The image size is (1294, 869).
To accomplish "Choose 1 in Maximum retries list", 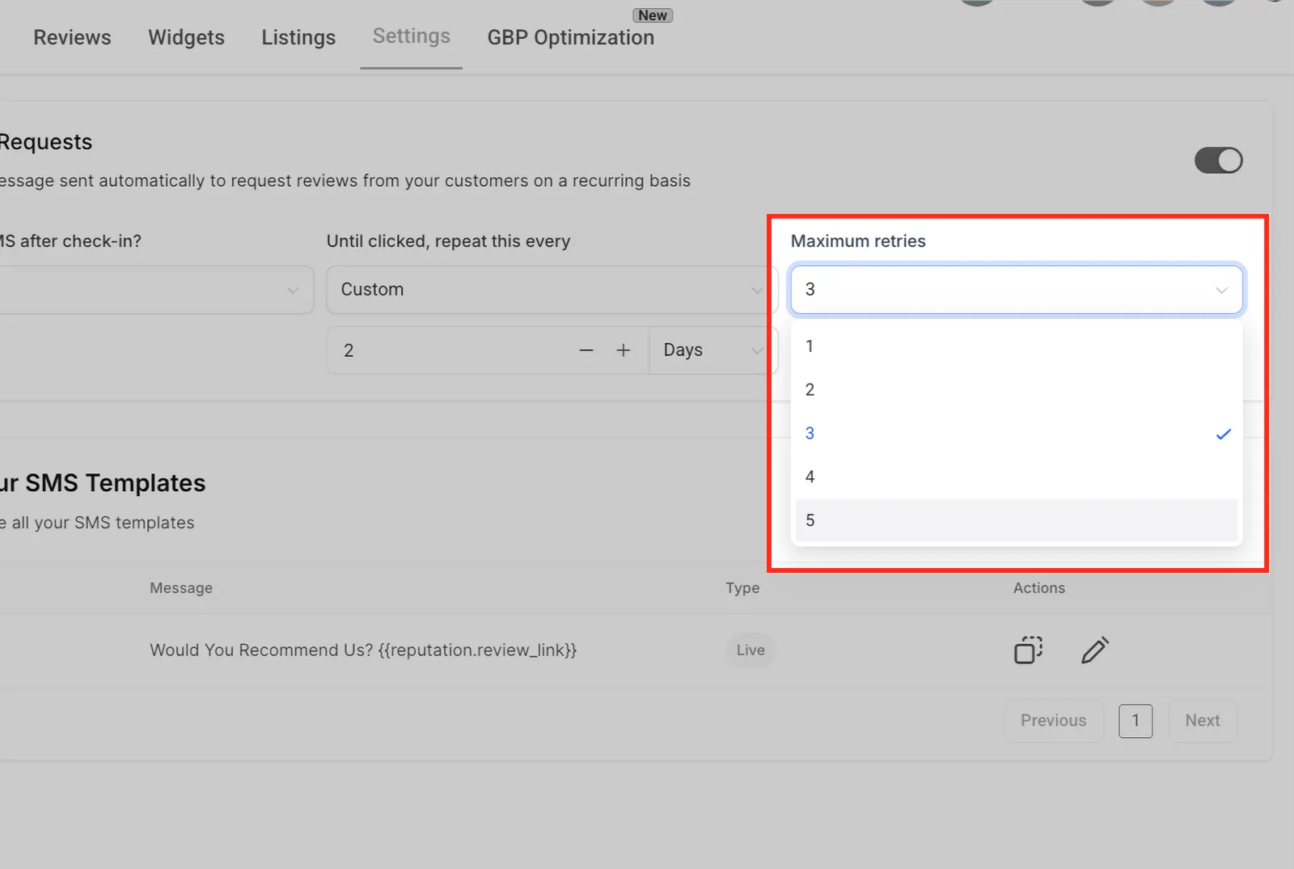I will pos(1016,346).
